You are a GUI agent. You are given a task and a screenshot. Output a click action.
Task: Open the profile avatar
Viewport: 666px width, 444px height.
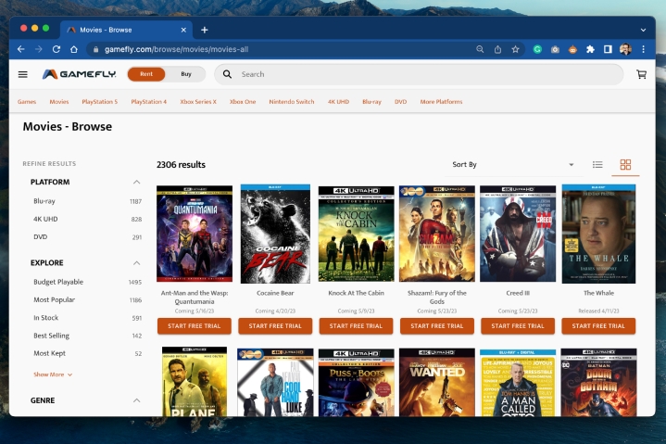tap(625, 49)
